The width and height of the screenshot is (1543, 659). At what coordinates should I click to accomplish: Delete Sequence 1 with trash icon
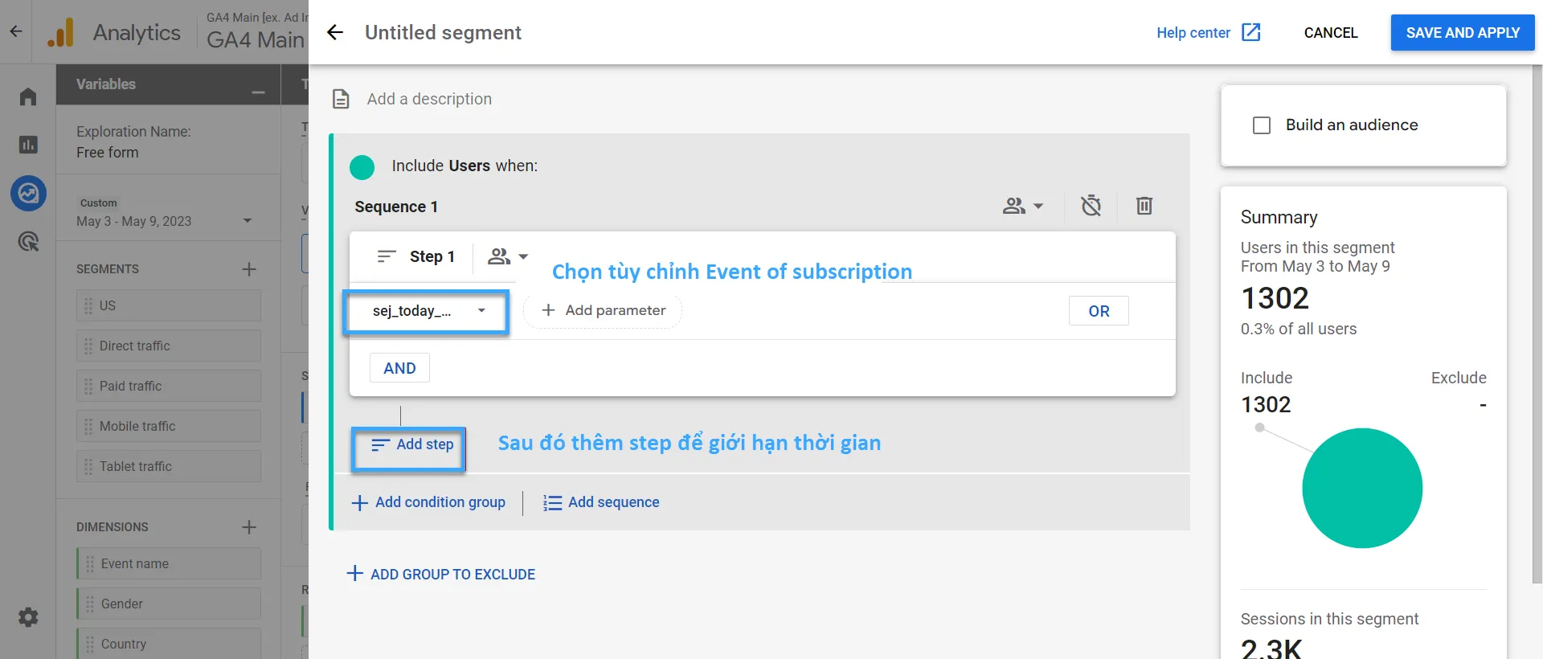click(x=1144, y=206)
